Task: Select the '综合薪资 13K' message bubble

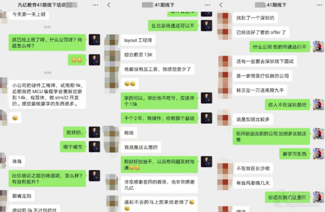Action: pos(138,55)
